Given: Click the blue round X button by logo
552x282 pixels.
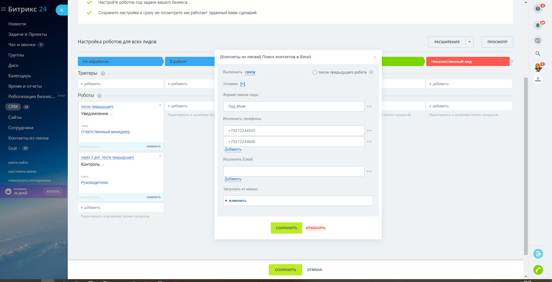Looking at the screenshot, I should coord(61,10).
